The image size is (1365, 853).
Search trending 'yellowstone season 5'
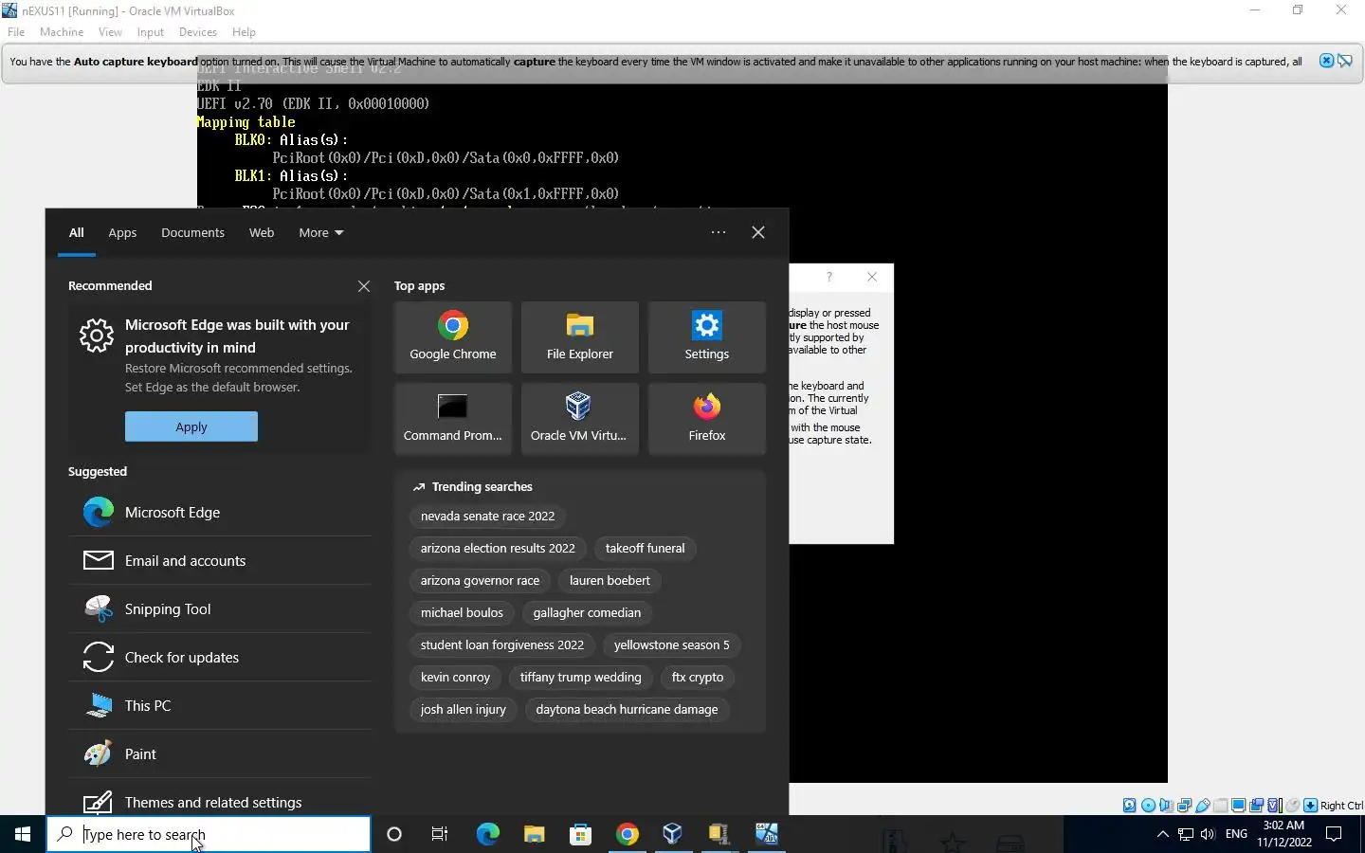click(671, 645)
